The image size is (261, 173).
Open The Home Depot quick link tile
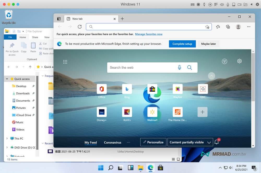(177, 112)
